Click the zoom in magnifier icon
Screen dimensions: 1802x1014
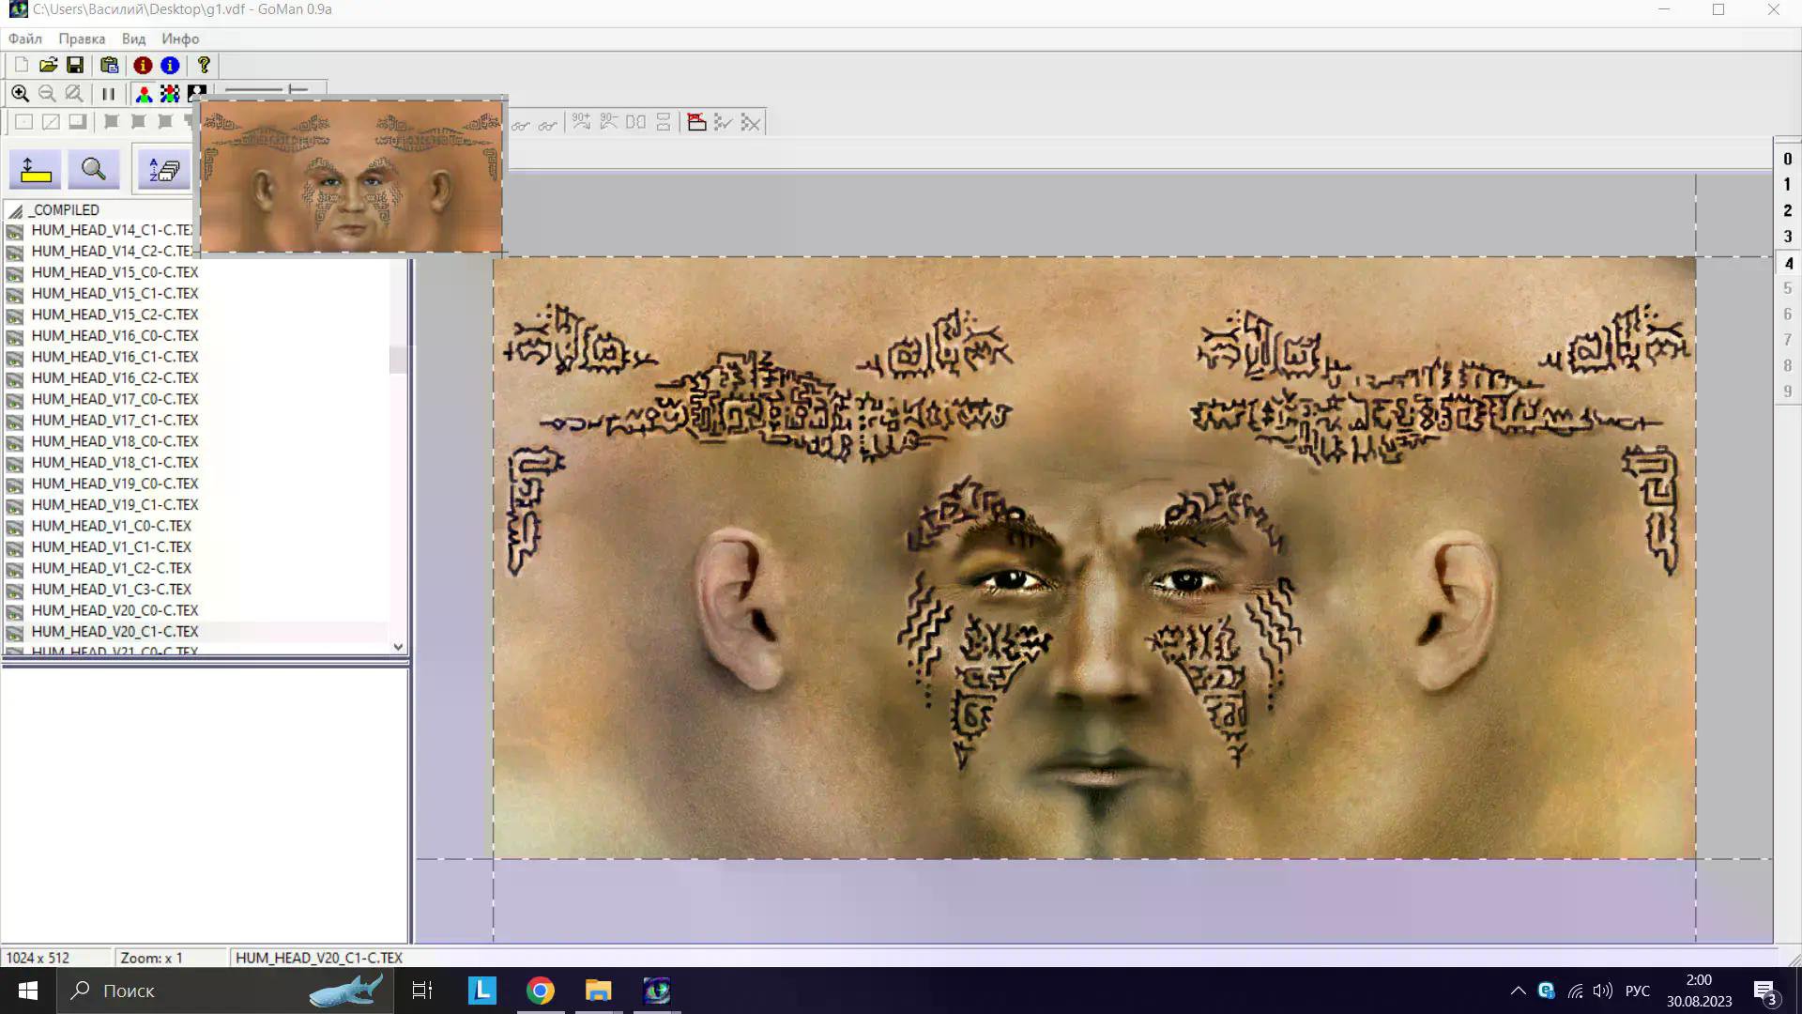[20, 94]
